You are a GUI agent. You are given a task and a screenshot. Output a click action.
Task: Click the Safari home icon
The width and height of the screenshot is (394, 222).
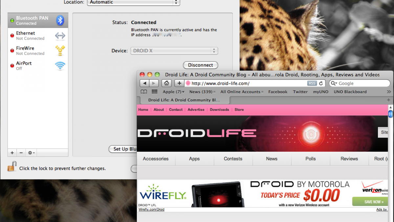167,83
